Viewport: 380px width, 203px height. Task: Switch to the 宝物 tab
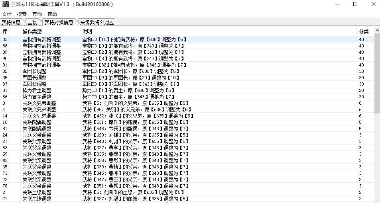pos(32,23)
